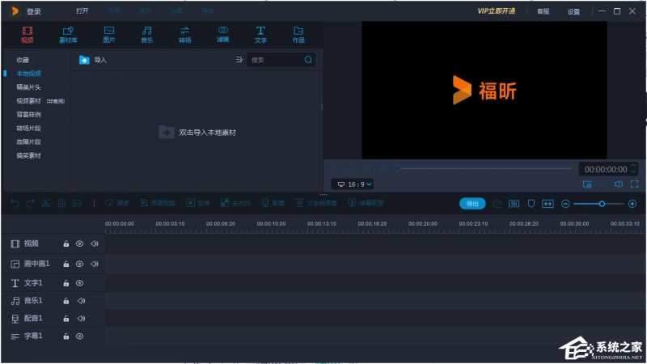Click the VIP立即开通 link

coord(497,11)
